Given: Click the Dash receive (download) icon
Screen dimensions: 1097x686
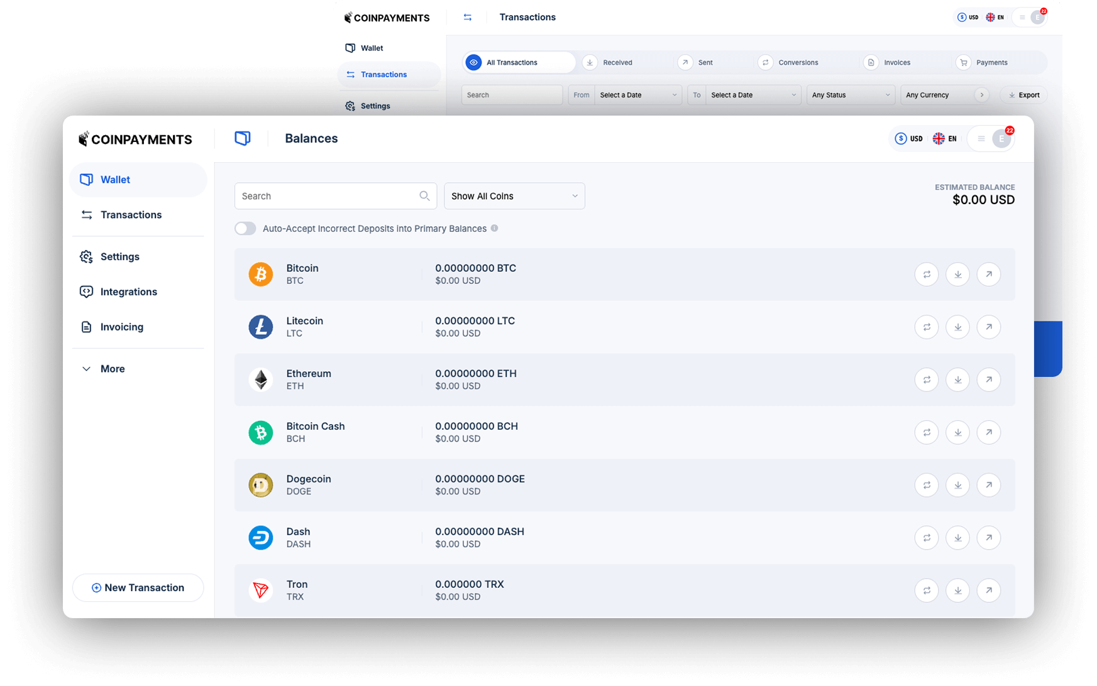Looking at the screenshot, I should click(957, 538).
